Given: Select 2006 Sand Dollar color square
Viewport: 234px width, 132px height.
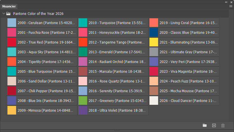Looking at the screenshot, I should pos(12,81).
